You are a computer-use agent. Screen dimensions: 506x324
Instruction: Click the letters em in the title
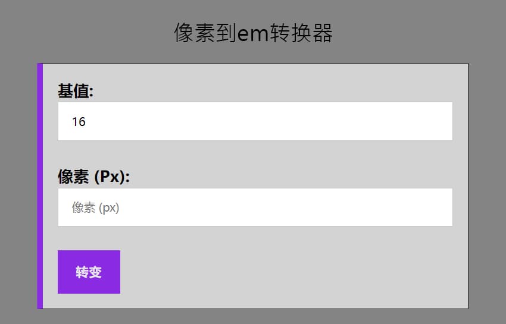point(253,34)
